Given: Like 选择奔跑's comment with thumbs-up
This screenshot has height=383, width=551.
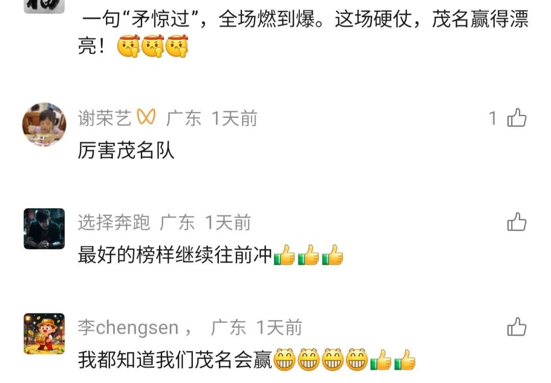Looking at the screenshot, I should coord(516,222).
